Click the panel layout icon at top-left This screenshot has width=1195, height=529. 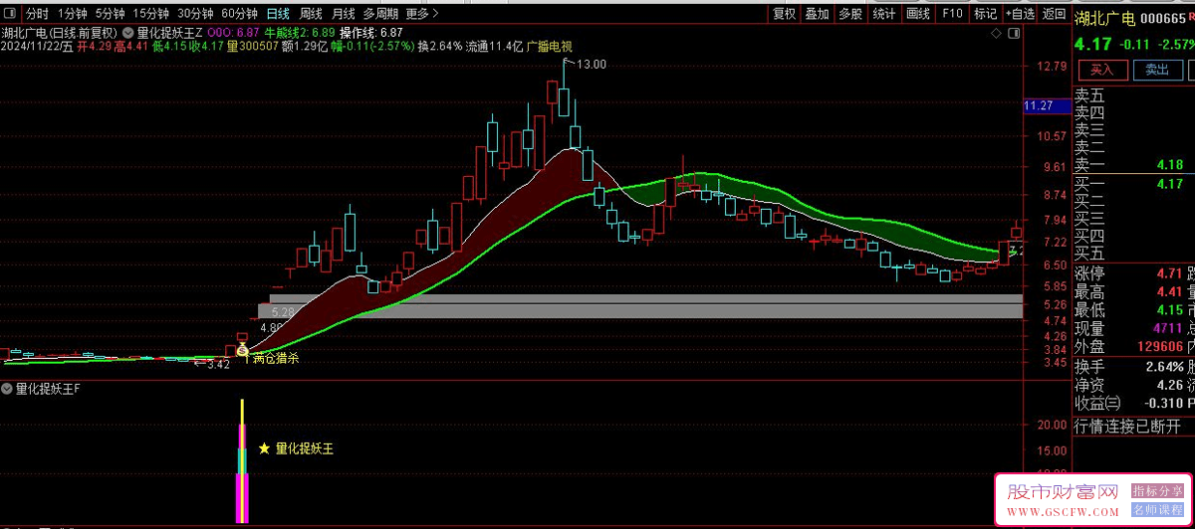[x=10, y=14]
